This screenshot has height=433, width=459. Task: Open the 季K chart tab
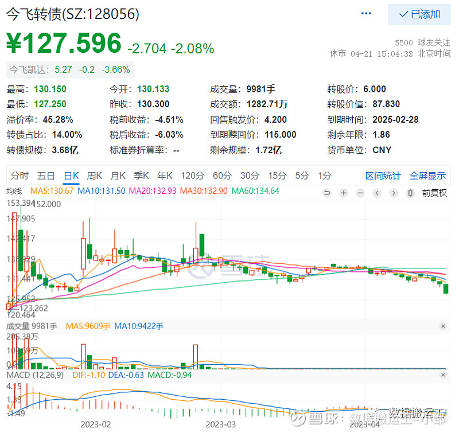click(x=141, y=176)
